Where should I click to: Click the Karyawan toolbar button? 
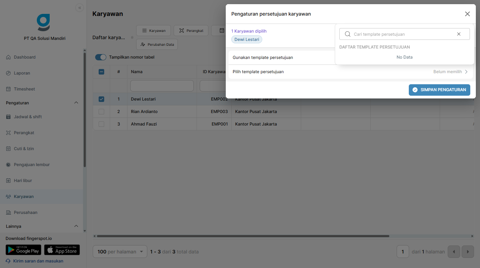[x=154, y=31]
